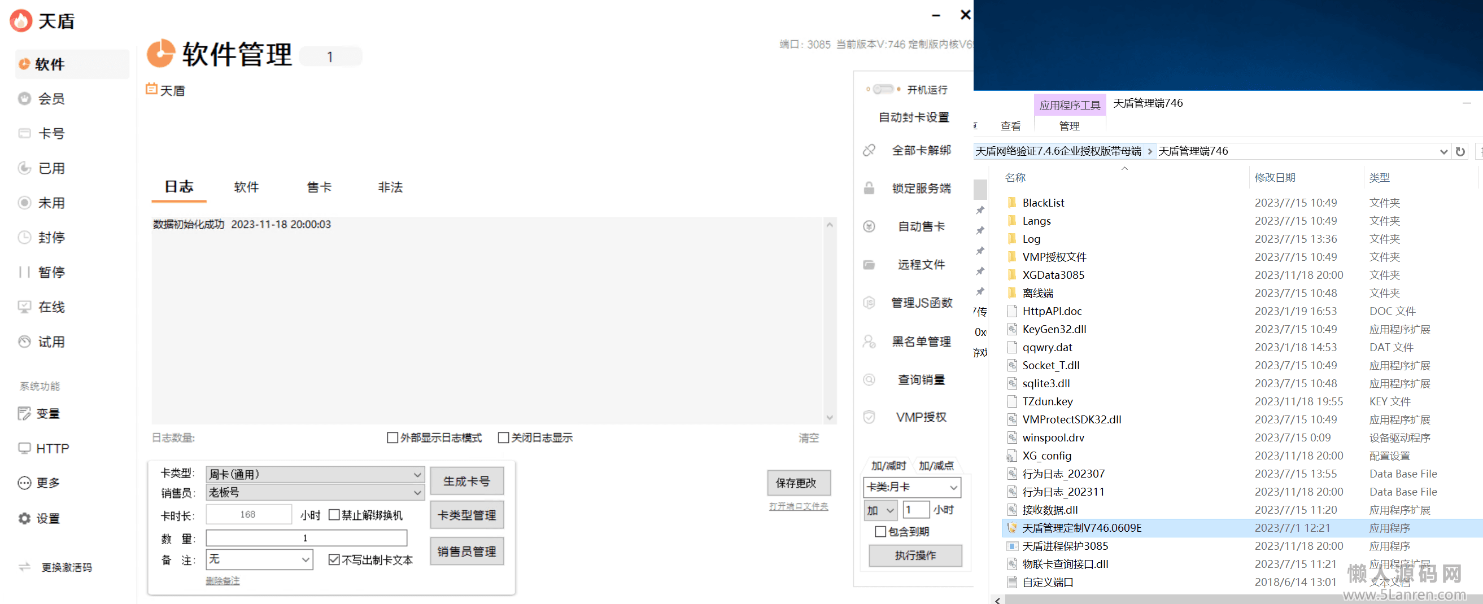
Task: Select the 封停 clock icon in sidebar
Action: [24, 238]
